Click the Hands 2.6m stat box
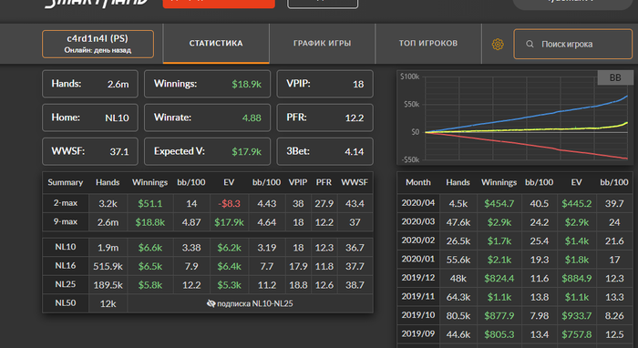The width and height of the screenshot is (638, 348). (90, 84)
